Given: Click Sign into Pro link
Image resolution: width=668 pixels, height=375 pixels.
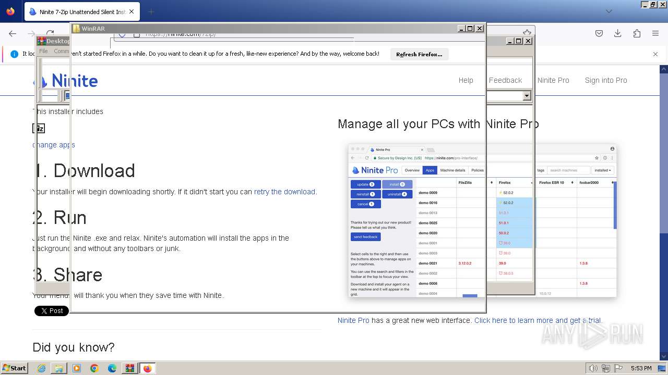Looking at the screenshot, I should click(x=606, y=80).
